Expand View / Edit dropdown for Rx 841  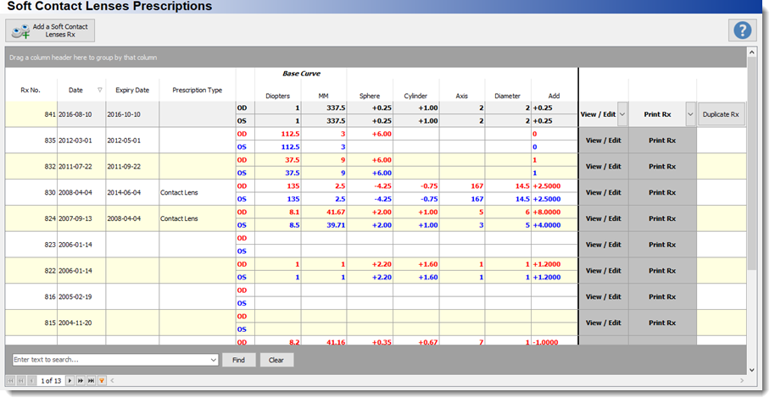click(622, 114)
